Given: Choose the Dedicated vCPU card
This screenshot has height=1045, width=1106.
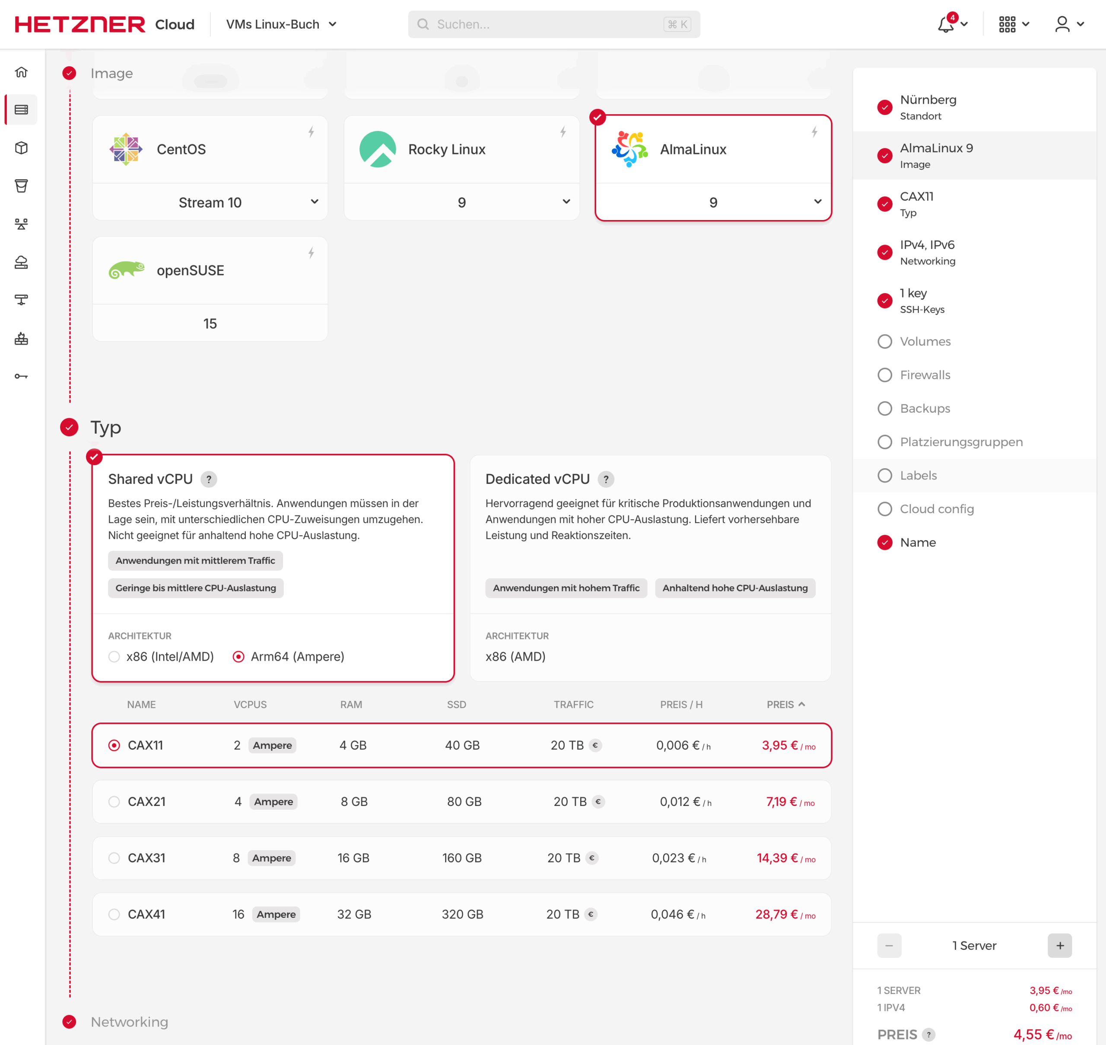Looking at the screenshot, I should [x=650, y=568].
